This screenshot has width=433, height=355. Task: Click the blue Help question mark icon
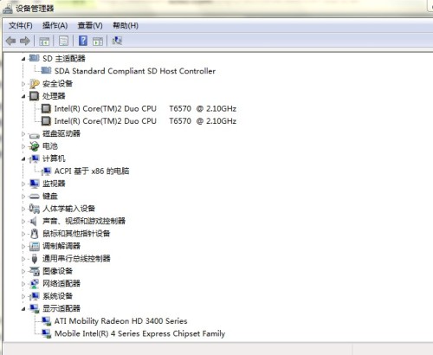point(83,41)
